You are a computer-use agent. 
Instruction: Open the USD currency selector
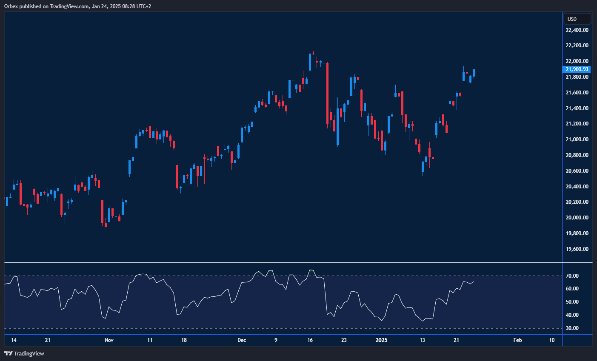point(577,19)
